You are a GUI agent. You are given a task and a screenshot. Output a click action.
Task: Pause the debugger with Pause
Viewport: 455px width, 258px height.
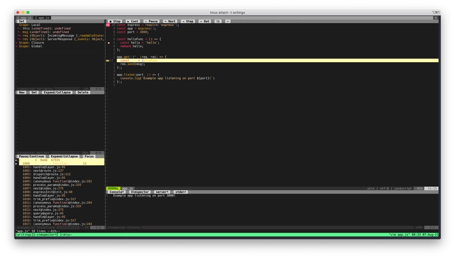[151, 21]
